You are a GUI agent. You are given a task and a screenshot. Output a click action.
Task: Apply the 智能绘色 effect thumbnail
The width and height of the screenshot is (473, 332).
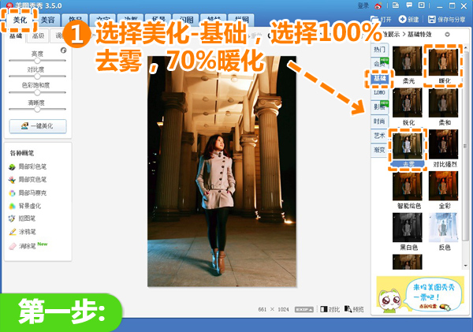click(x=408, y=186)
